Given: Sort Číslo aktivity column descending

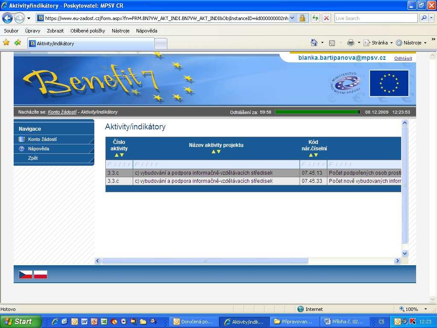Looking at the screenshot, I should click(x=122, y=155).
